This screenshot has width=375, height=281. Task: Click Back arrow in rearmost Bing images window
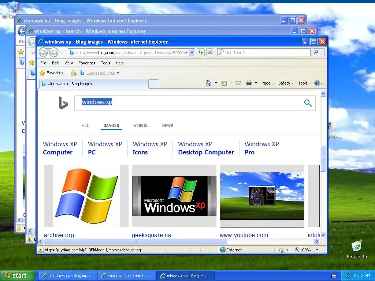[22, 31]
